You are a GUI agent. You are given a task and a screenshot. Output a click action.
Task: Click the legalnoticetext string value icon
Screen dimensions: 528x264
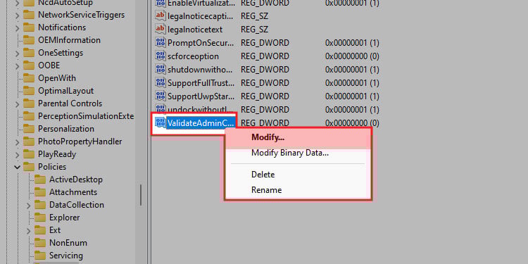161,30
